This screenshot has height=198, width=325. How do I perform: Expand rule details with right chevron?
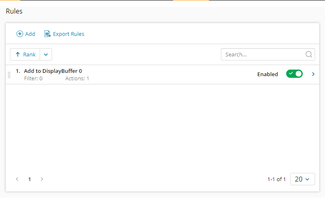point(313,74)
